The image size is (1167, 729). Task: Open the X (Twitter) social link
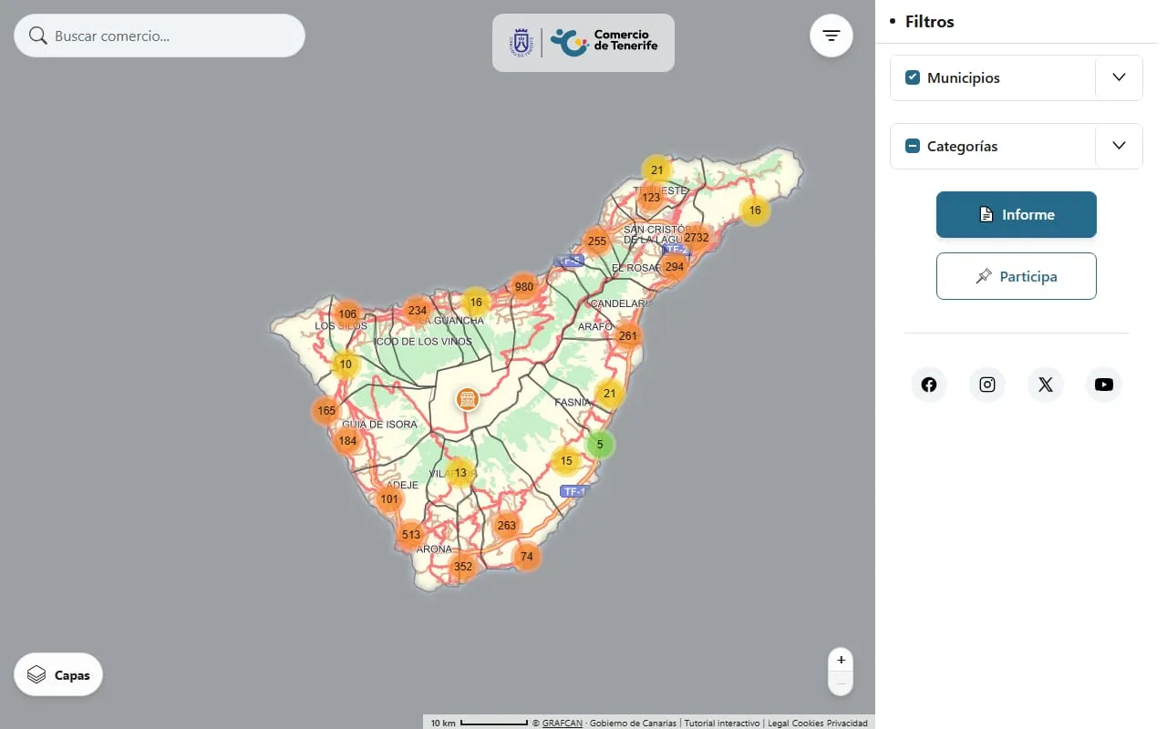pyautogui.click(x=1046, y=385)
